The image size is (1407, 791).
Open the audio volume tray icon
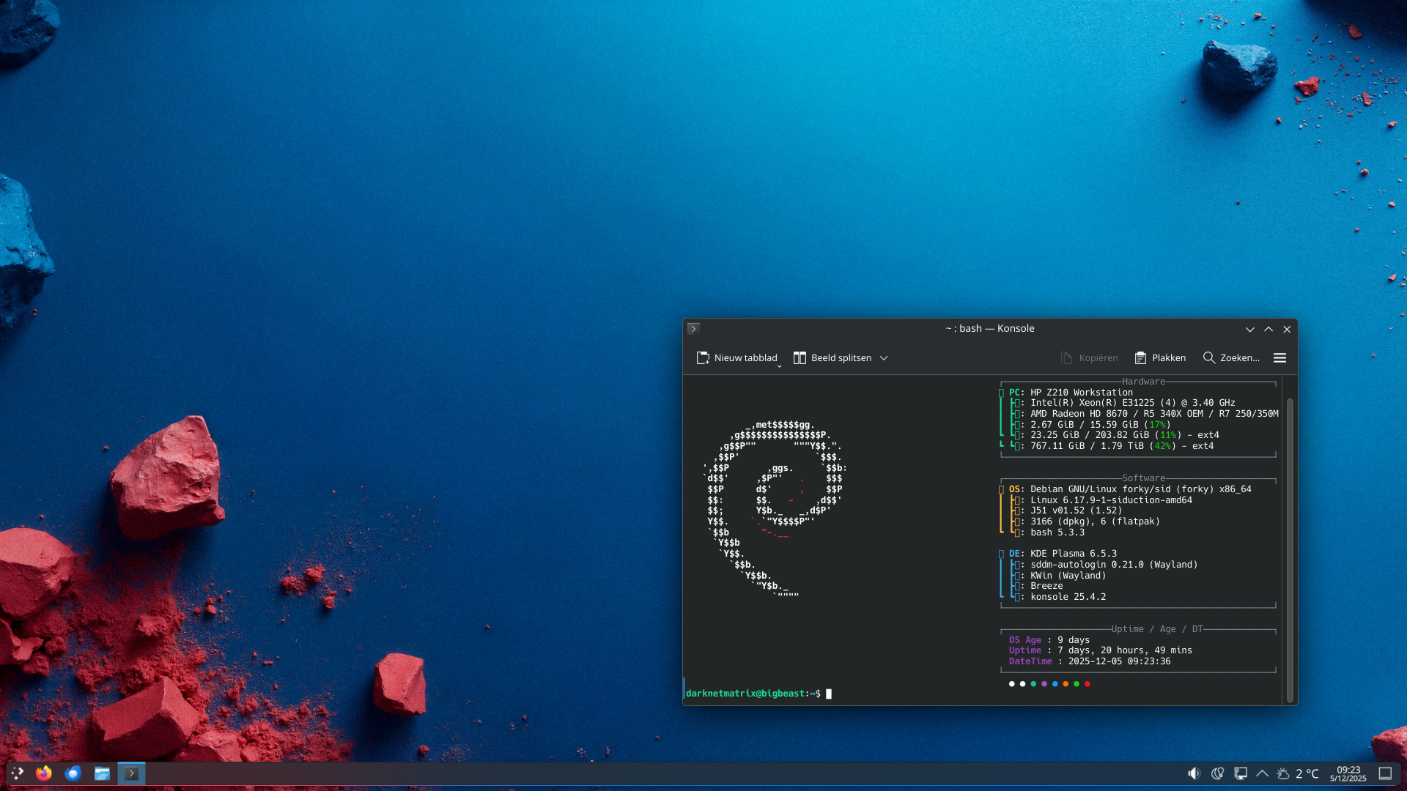click(x=1194, y=773)
